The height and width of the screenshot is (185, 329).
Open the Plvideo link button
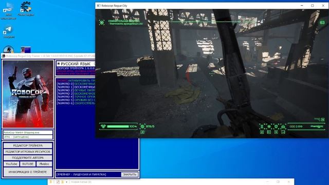tap(44, 164)
